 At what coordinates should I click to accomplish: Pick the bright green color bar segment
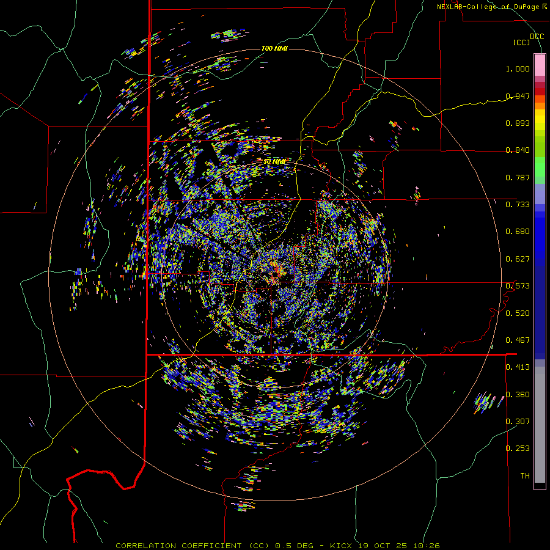click(540, 167)
